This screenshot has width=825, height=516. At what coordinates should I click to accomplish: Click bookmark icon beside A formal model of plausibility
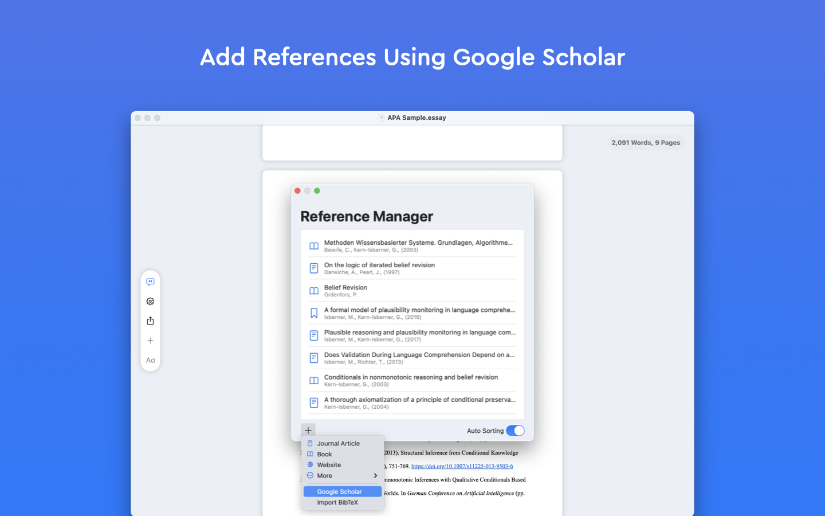[314, 313]
